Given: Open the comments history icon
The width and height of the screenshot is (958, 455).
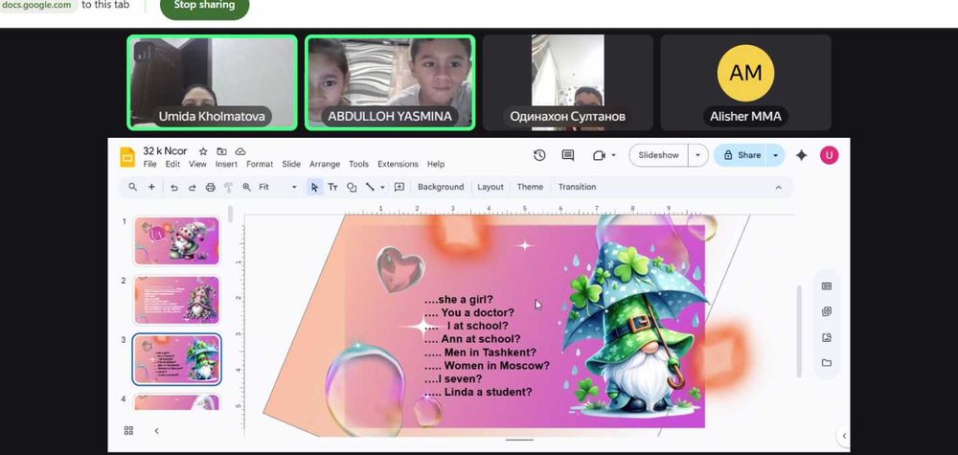Looking at the screenshot, I should point(567,155).
